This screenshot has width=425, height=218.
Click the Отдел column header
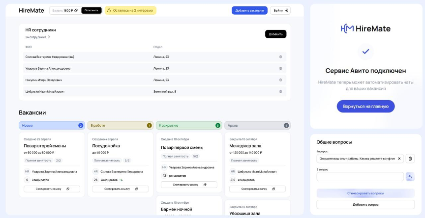[x=158, y=47]
